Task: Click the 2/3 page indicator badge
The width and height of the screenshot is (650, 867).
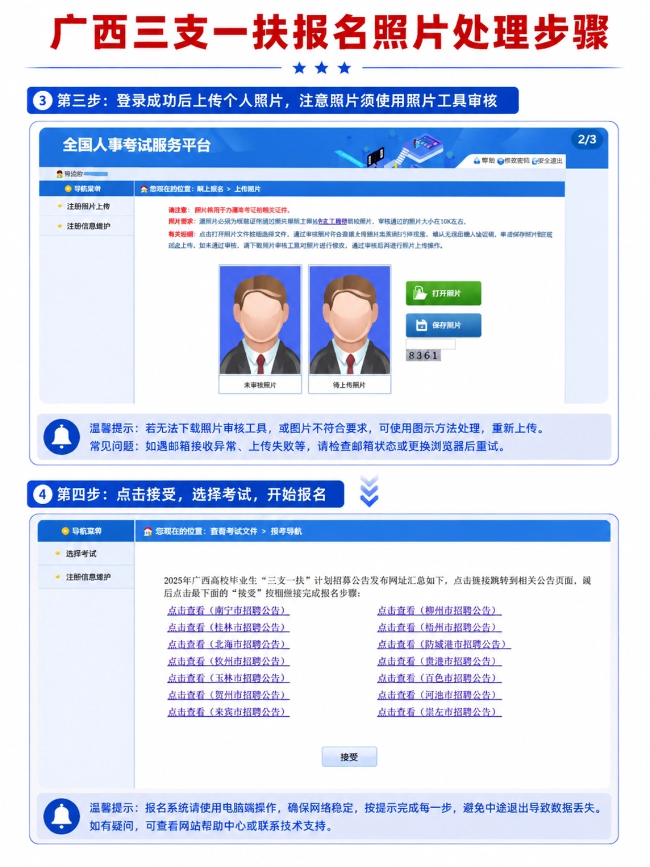Action: click(587, 140)
